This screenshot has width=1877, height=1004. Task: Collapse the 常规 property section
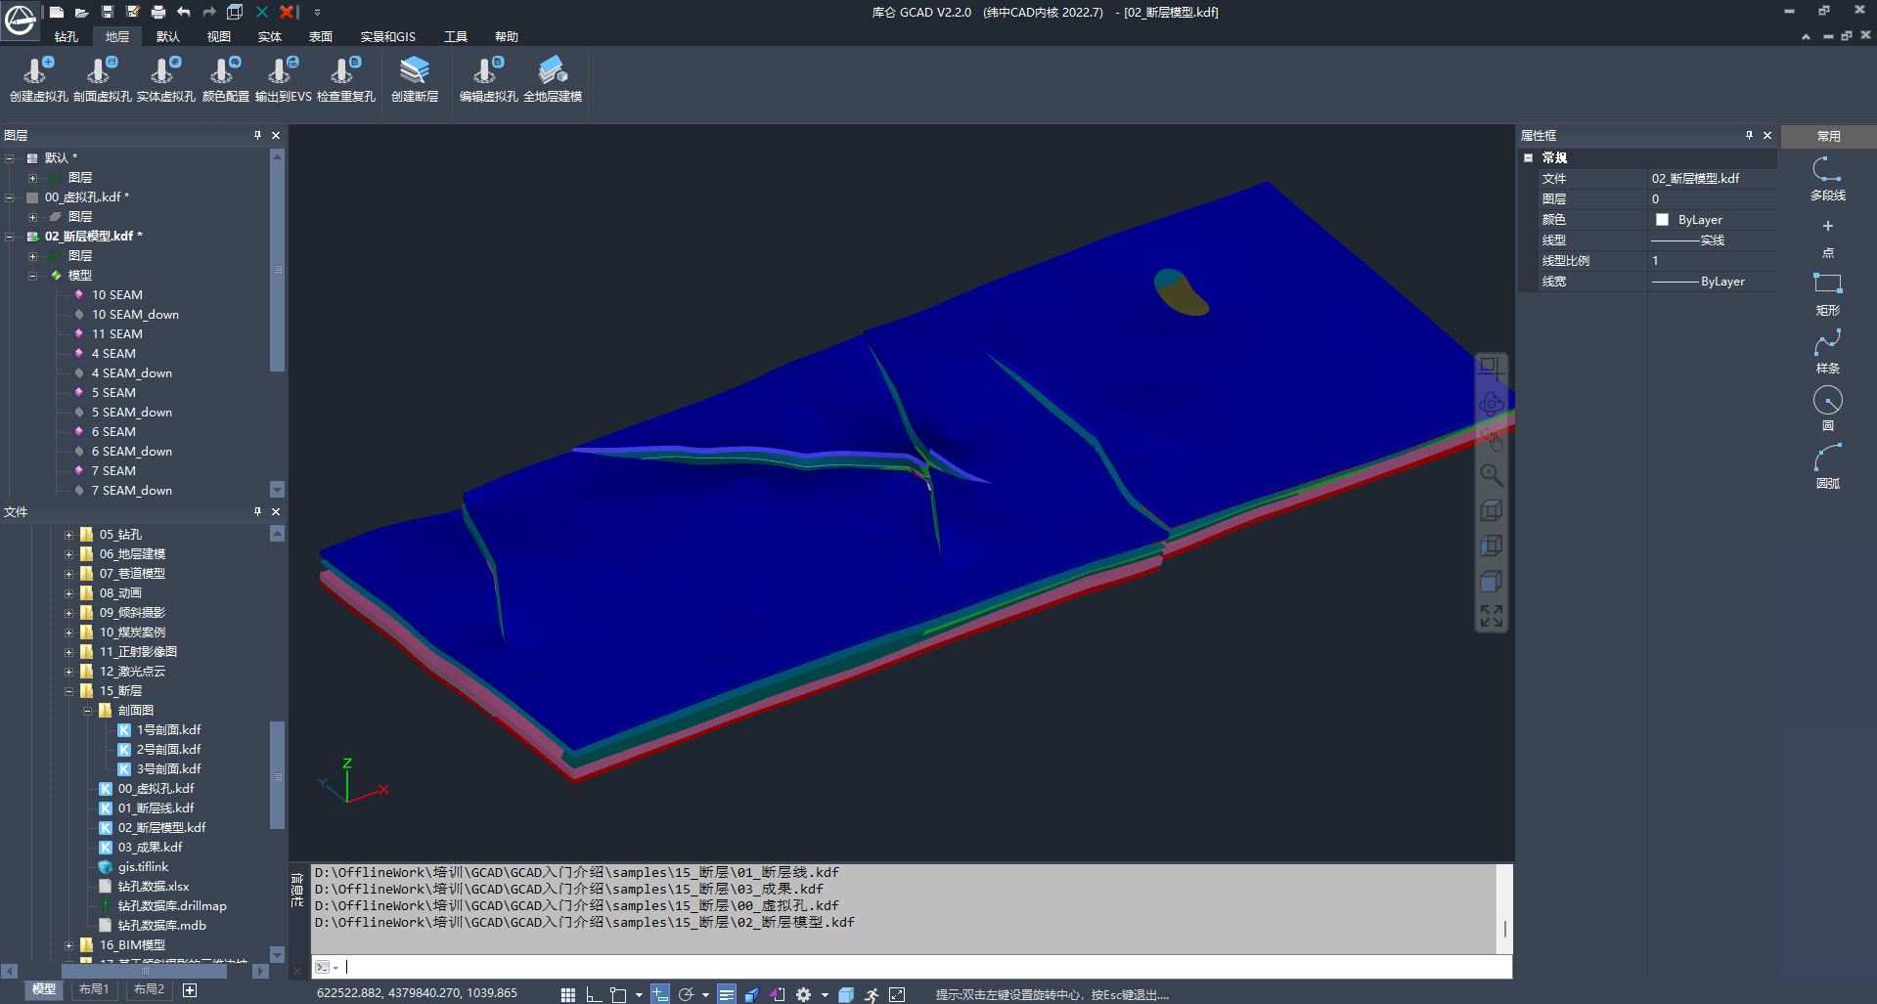tap(1528, 157)
